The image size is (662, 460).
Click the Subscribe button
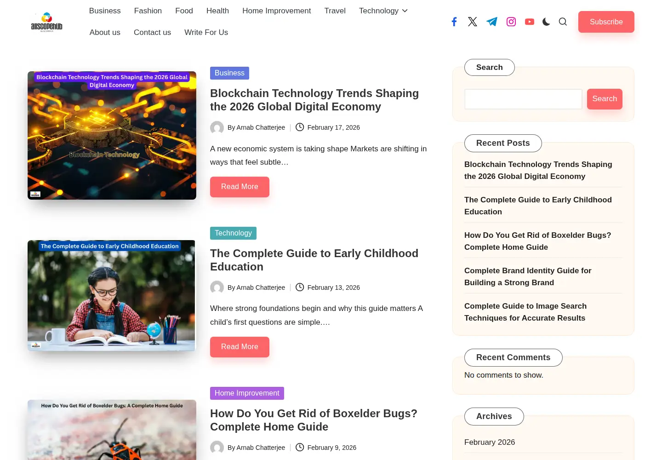coord(606,22)
